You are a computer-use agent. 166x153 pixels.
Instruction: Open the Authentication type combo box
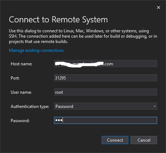pyautogui.click(x=106, y=106)
